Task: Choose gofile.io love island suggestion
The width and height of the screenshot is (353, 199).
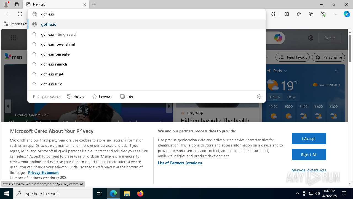Action: click(146, 44)
